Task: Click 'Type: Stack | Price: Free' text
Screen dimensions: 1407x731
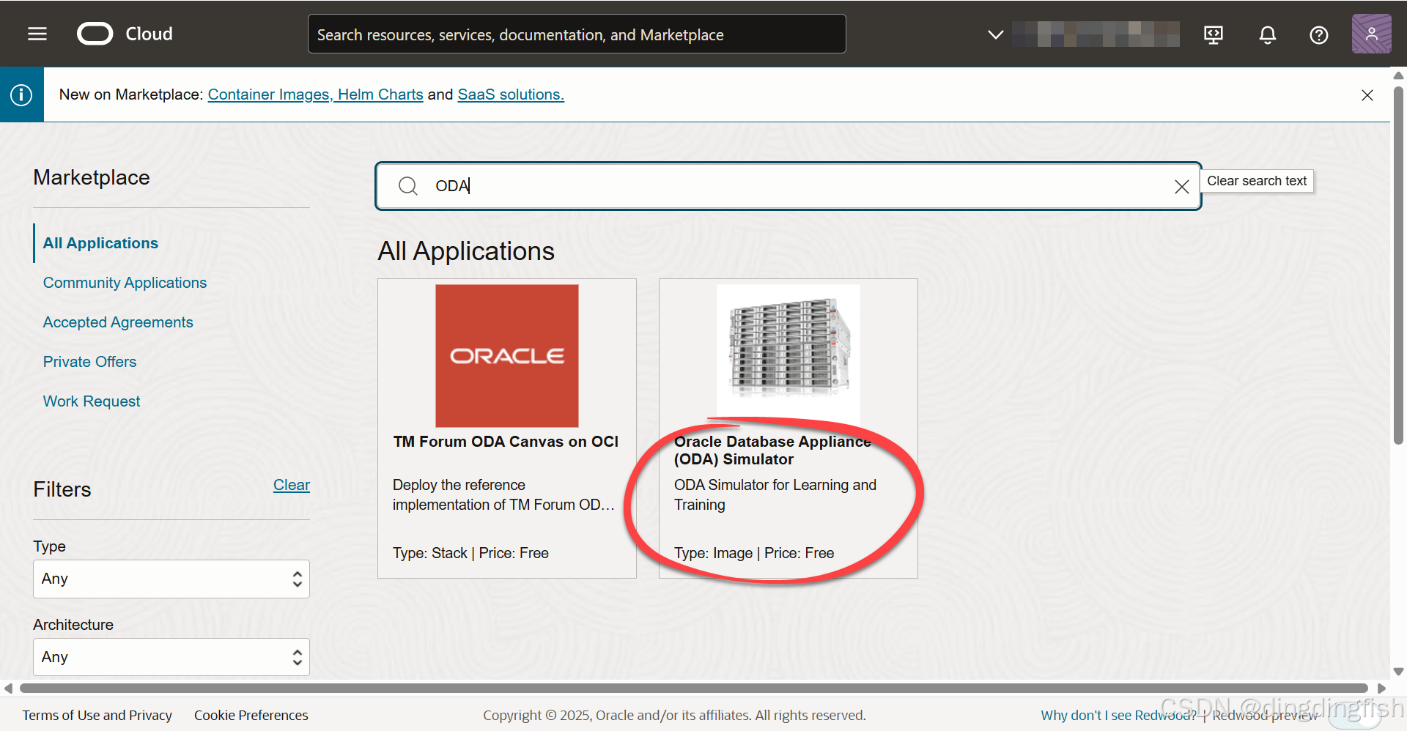Action: point(470,553)
